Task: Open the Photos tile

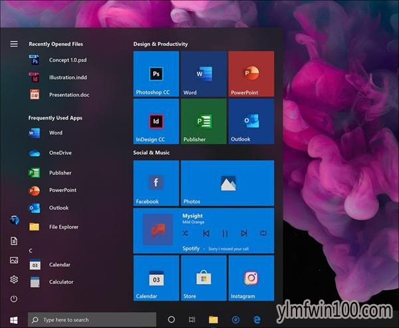Action: pos(227,183)
